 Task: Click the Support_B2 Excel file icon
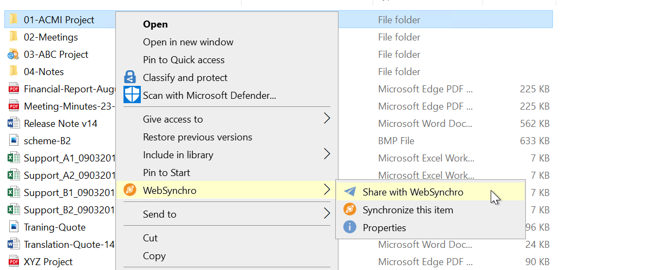[x=14, y=210]
